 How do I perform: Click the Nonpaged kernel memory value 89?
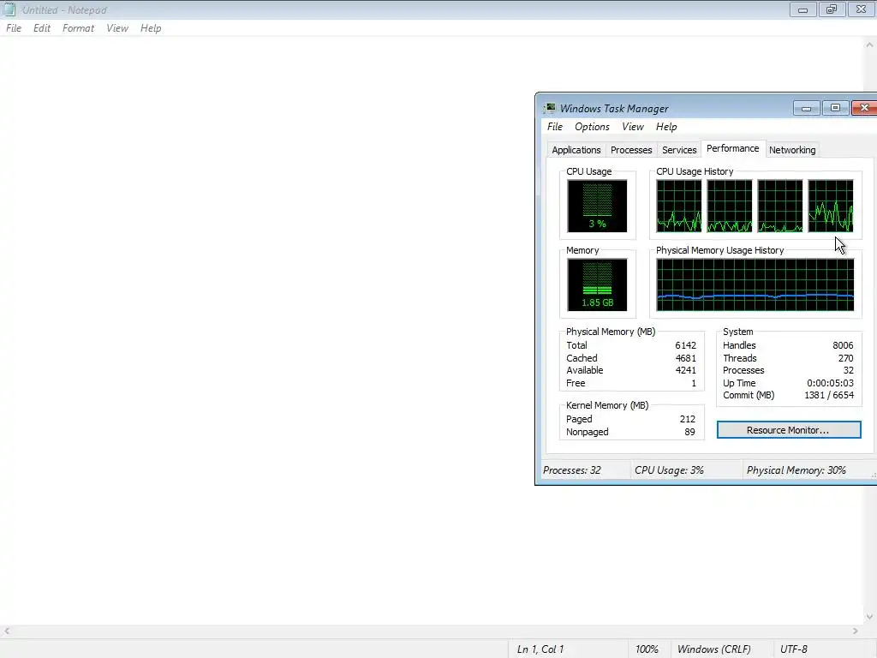point(689,432)
